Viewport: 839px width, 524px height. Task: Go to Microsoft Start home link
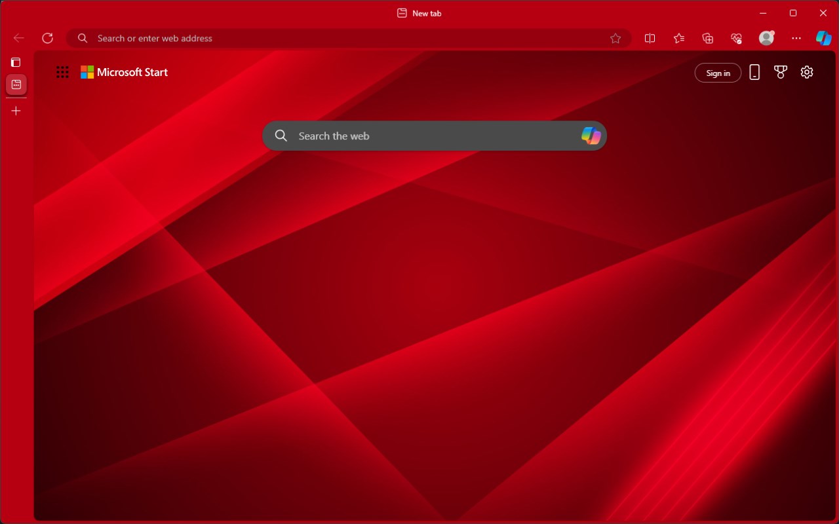pos(124,72)
